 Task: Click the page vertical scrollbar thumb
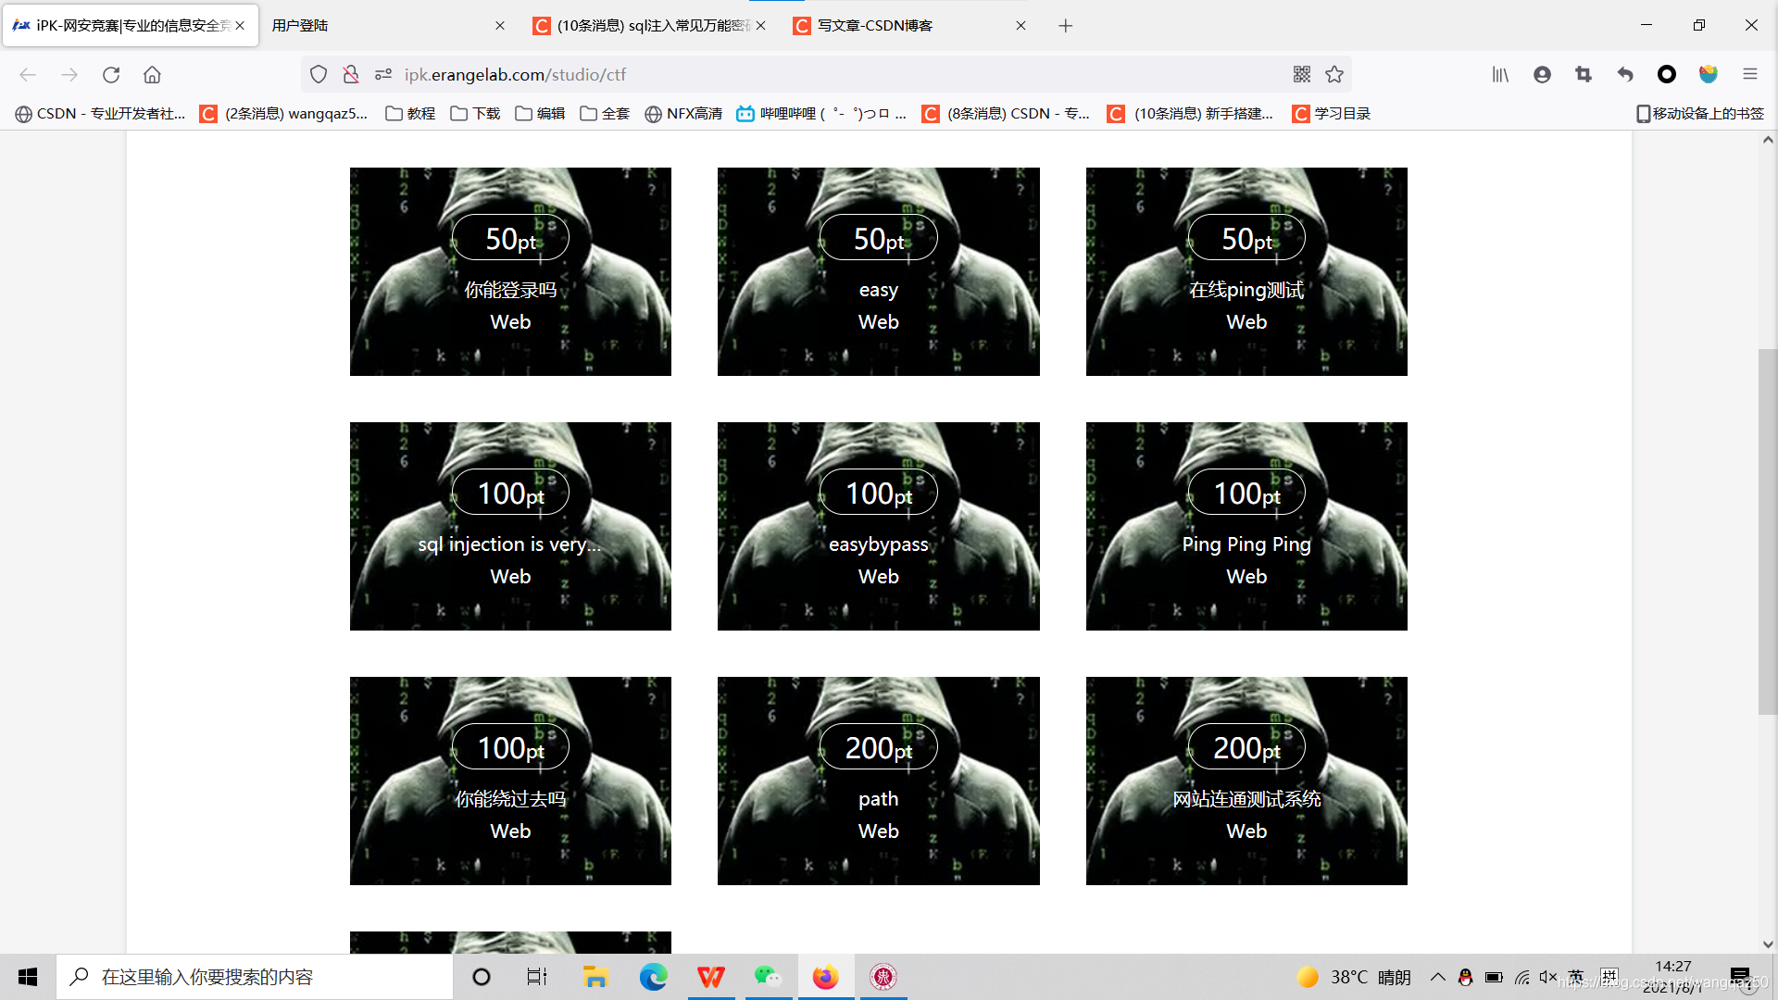coord(1767,532)
